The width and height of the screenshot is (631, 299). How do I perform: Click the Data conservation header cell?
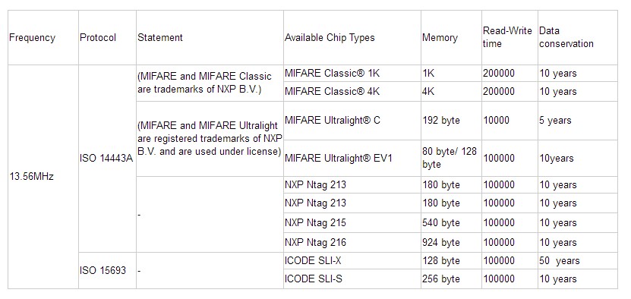578,38
